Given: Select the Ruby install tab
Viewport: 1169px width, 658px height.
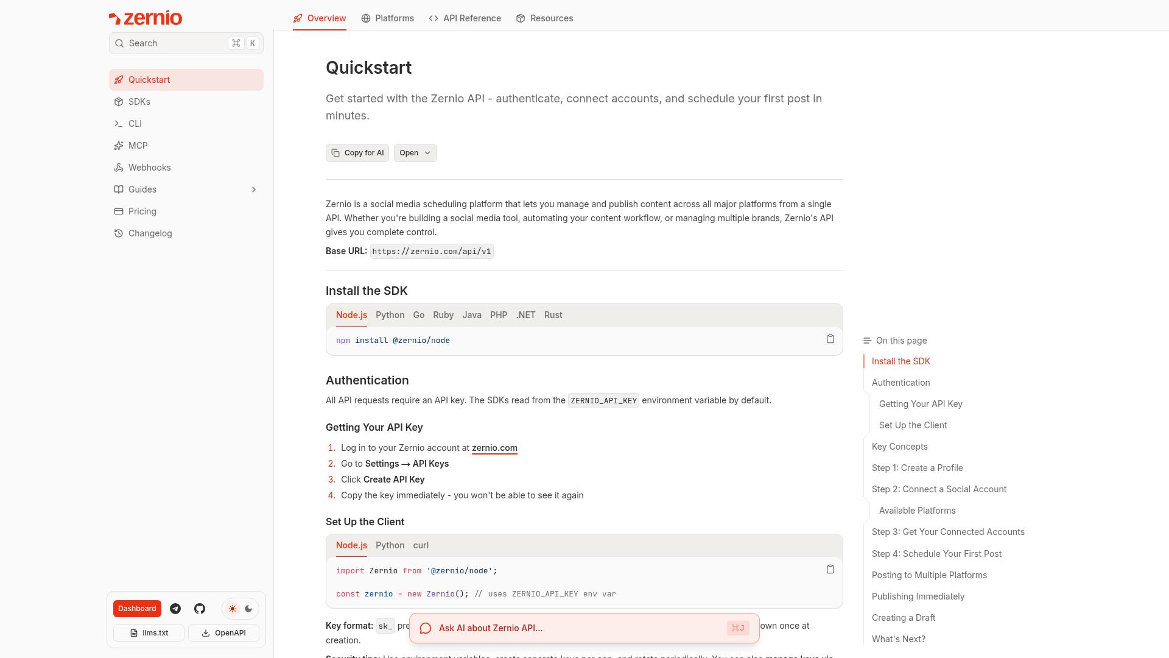Looking at the screenshot, I should click(443, 315).
